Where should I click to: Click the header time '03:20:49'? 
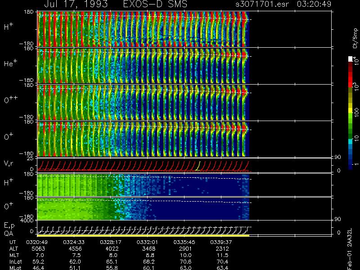pyautogui.click(x=314, y=4)
